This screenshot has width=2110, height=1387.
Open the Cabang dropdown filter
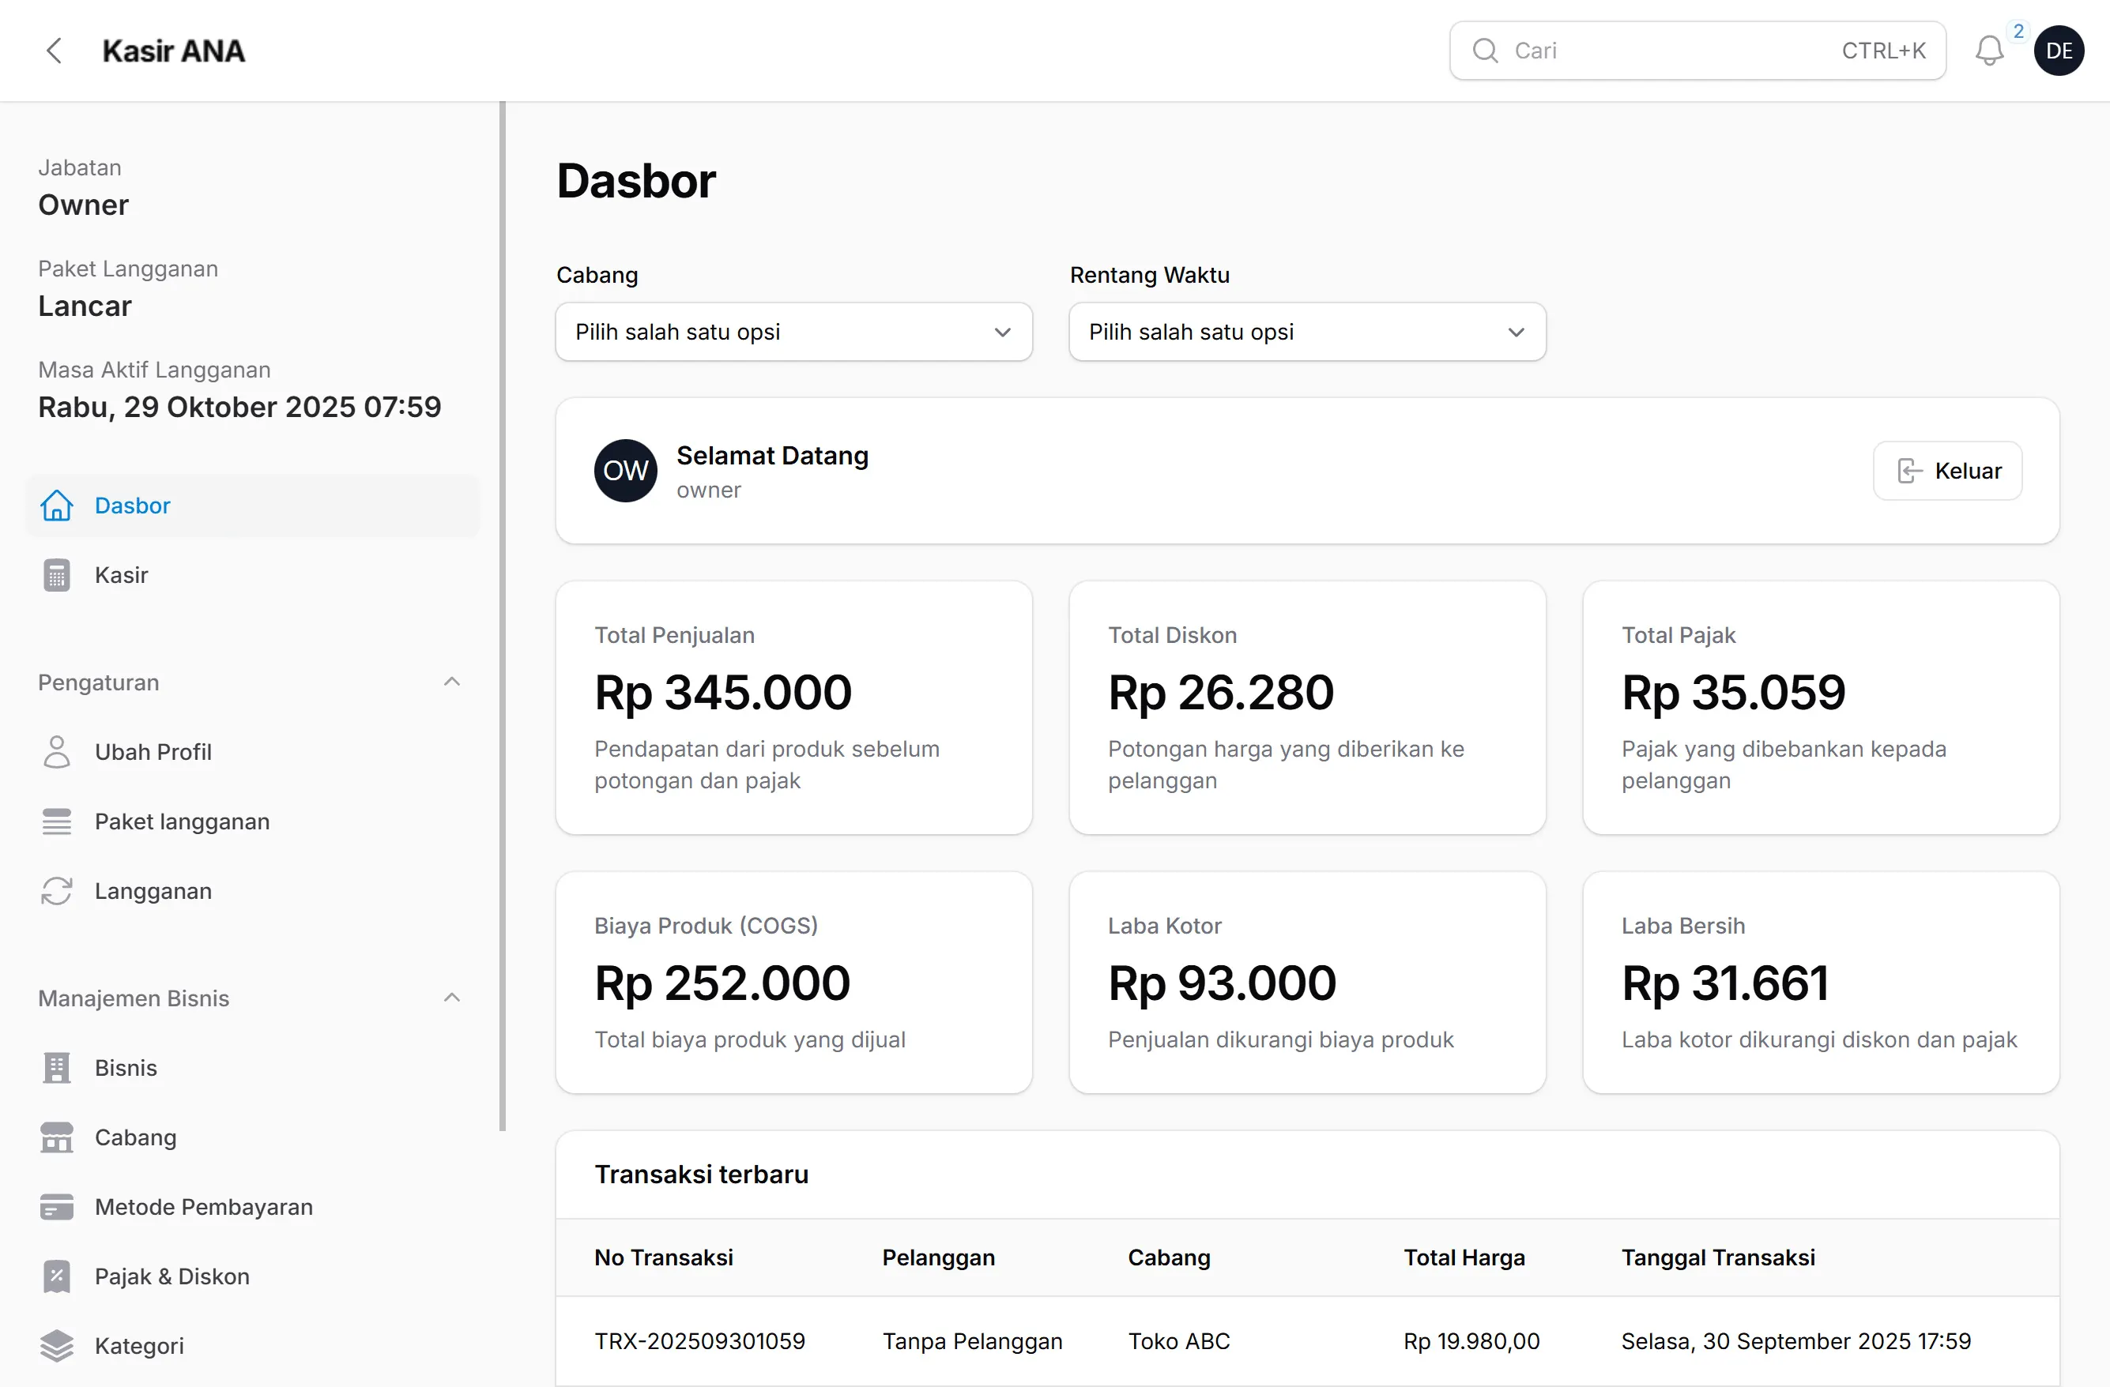[x=793, y=333]
